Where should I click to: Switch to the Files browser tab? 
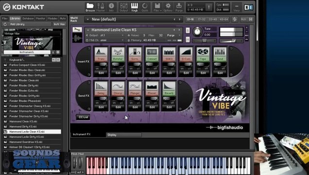tap(5, 18)
